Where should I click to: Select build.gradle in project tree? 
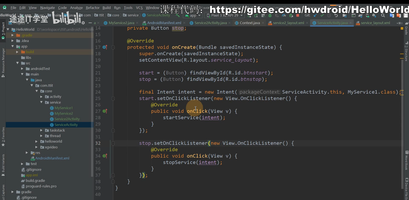coord(35,181)
